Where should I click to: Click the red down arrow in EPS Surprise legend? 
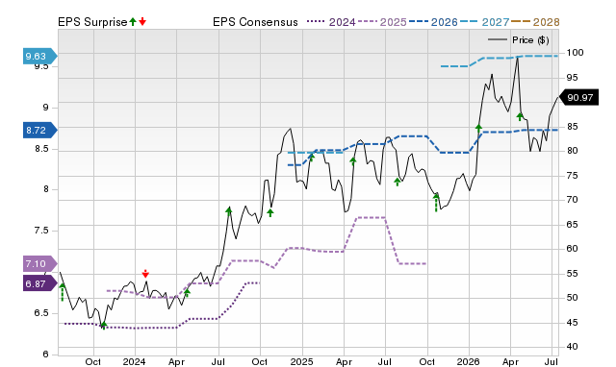pyautogui.click(x=142, y=22)
